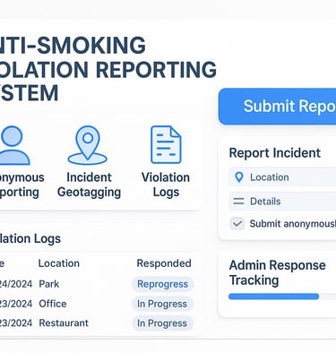Click the location pin icon in Location field

tap(239, 177)
